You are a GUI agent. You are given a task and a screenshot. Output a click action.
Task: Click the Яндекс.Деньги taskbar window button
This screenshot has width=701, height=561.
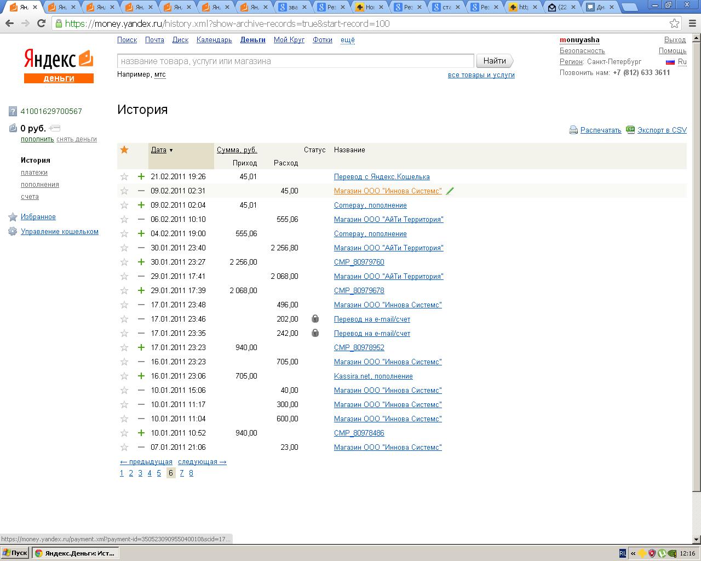pos(75,553)
